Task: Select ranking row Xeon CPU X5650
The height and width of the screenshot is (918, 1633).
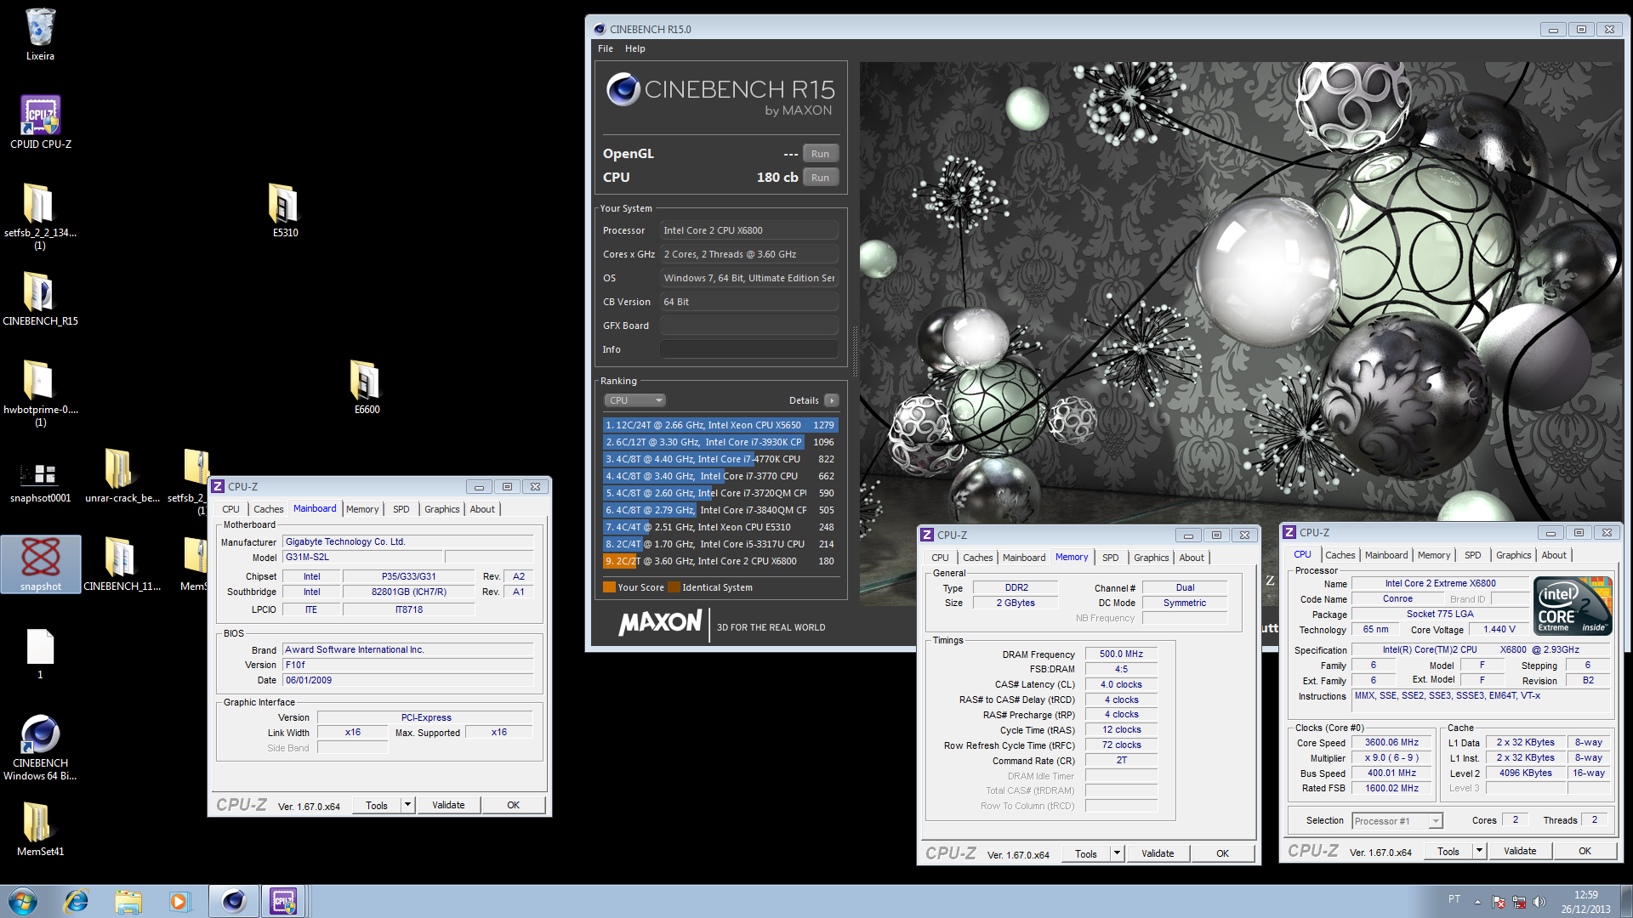Action: click(720, 425)
